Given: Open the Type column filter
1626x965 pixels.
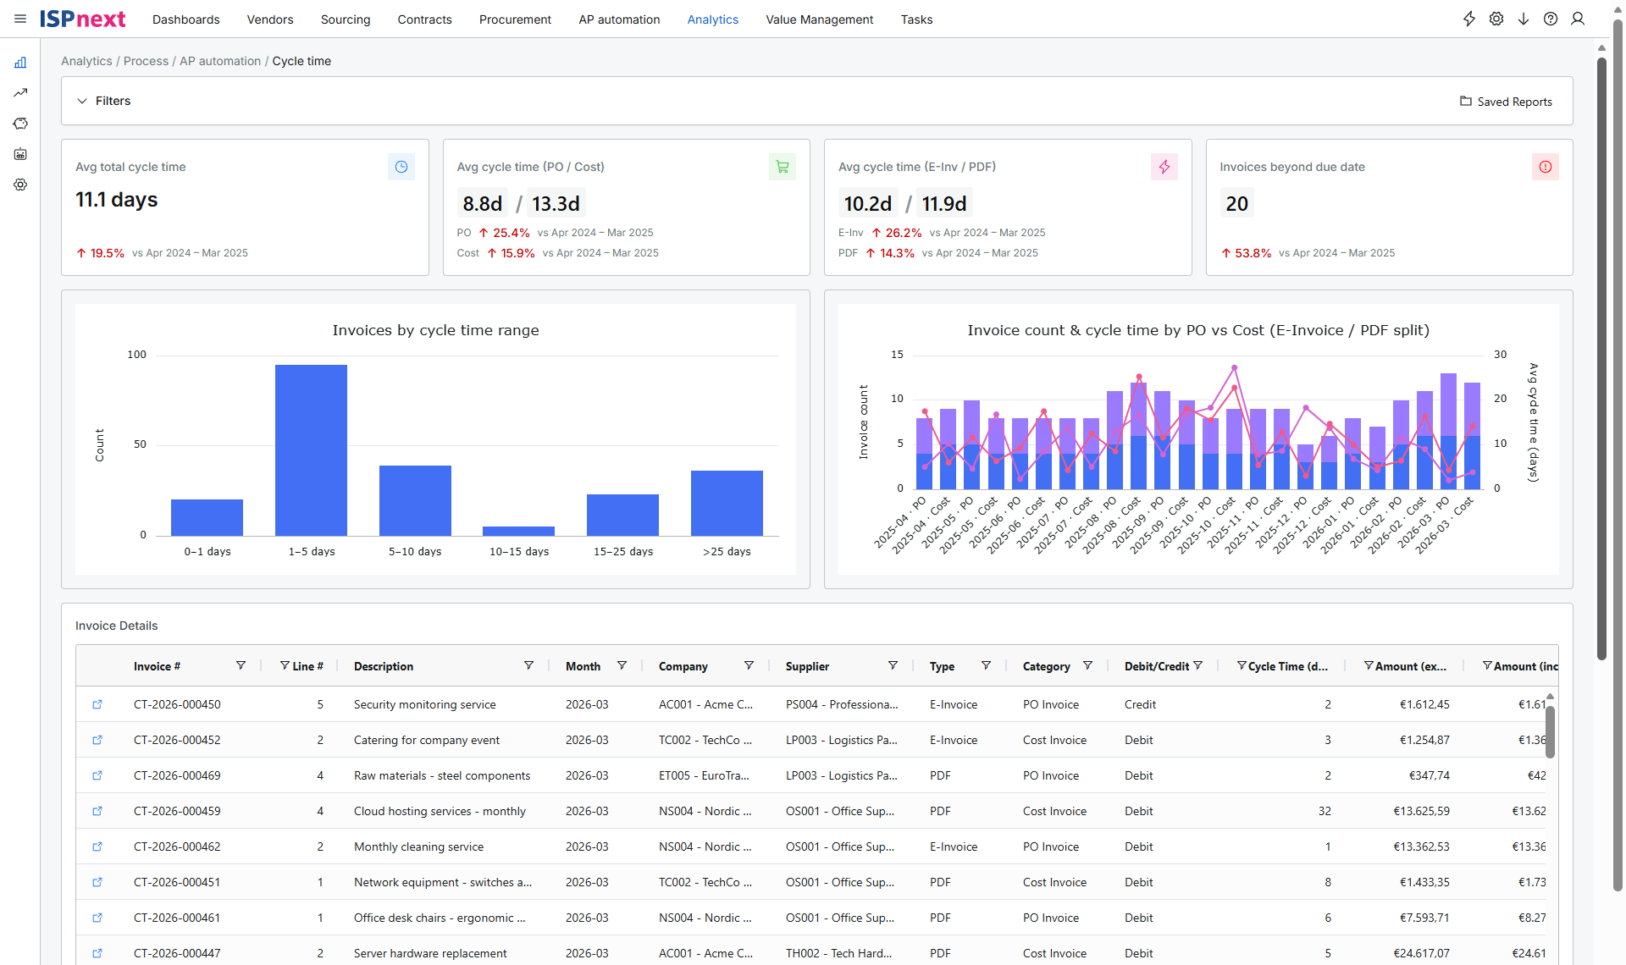Looking at the screenshot, I should (x=986, y=666).
